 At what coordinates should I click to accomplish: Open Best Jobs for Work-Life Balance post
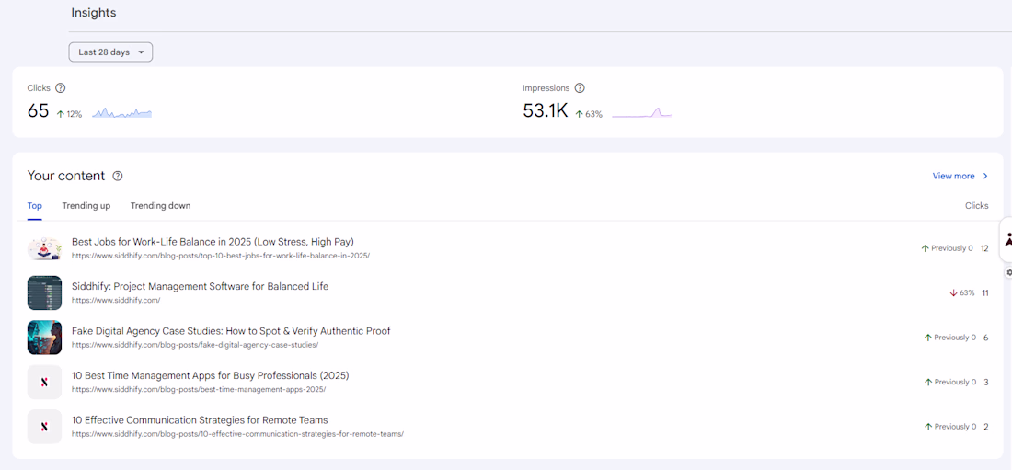pos(213,242)
